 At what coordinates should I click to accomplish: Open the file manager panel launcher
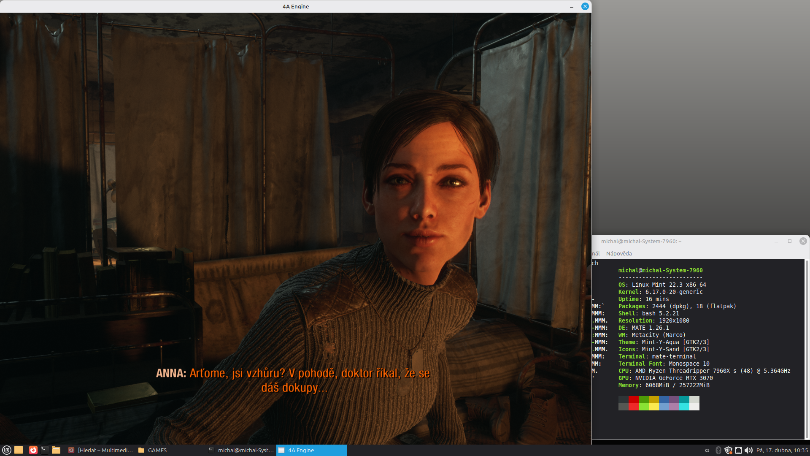(x=56, y=450)
